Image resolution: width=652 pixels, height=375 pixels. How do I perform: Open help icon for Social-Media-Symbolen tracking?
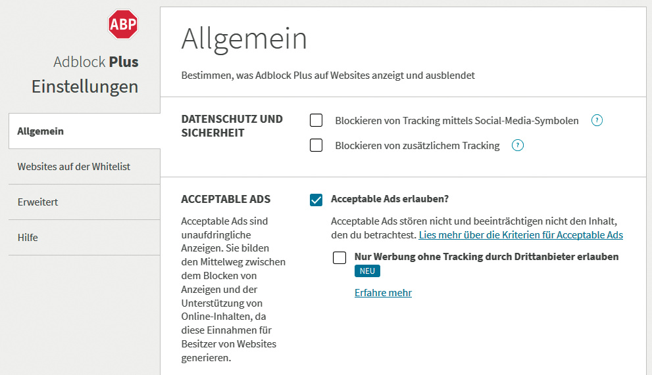pyautogui.click(x=597, y=120)
